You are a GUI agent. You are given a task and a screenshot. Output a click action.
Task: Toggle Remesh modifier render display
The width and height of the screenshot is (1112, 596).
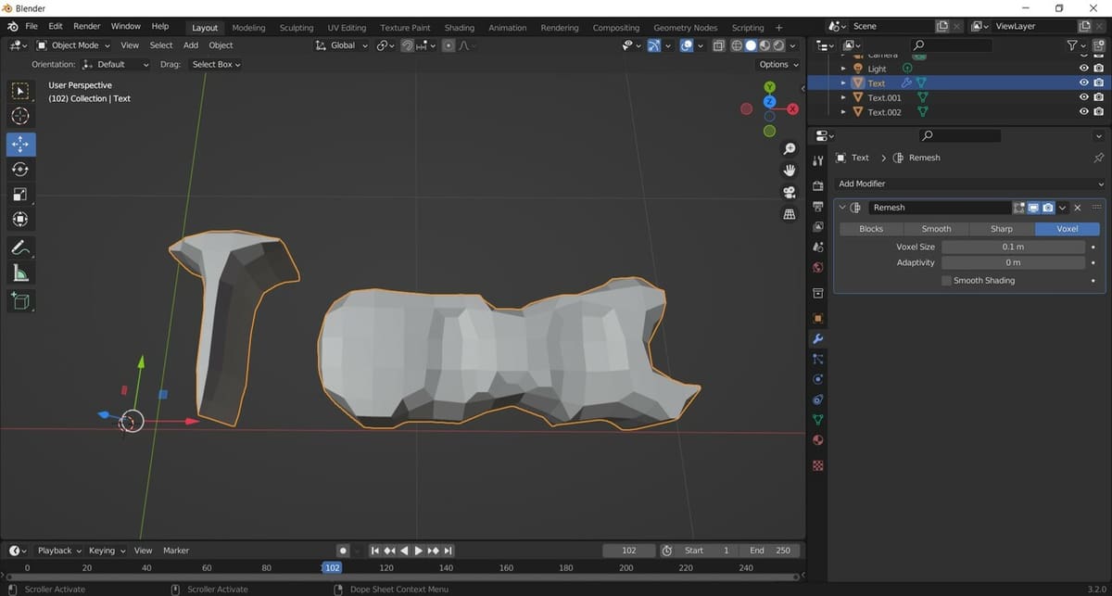[x=1048, y=208]
